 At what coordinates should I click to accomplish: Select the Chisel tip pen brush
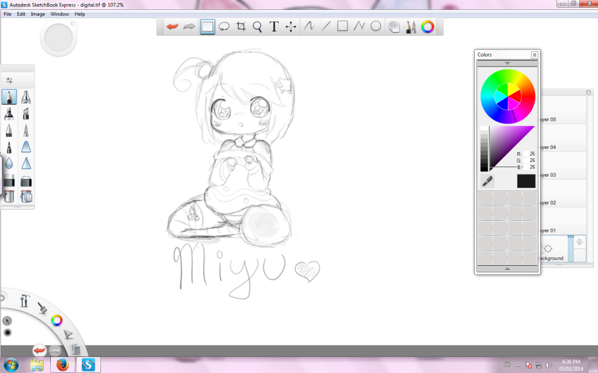pos(26,114)
